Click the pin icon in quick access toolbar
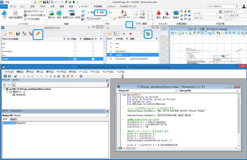This screenshot has width=247, height=160. pyautogui.click(x=66, y=2)
